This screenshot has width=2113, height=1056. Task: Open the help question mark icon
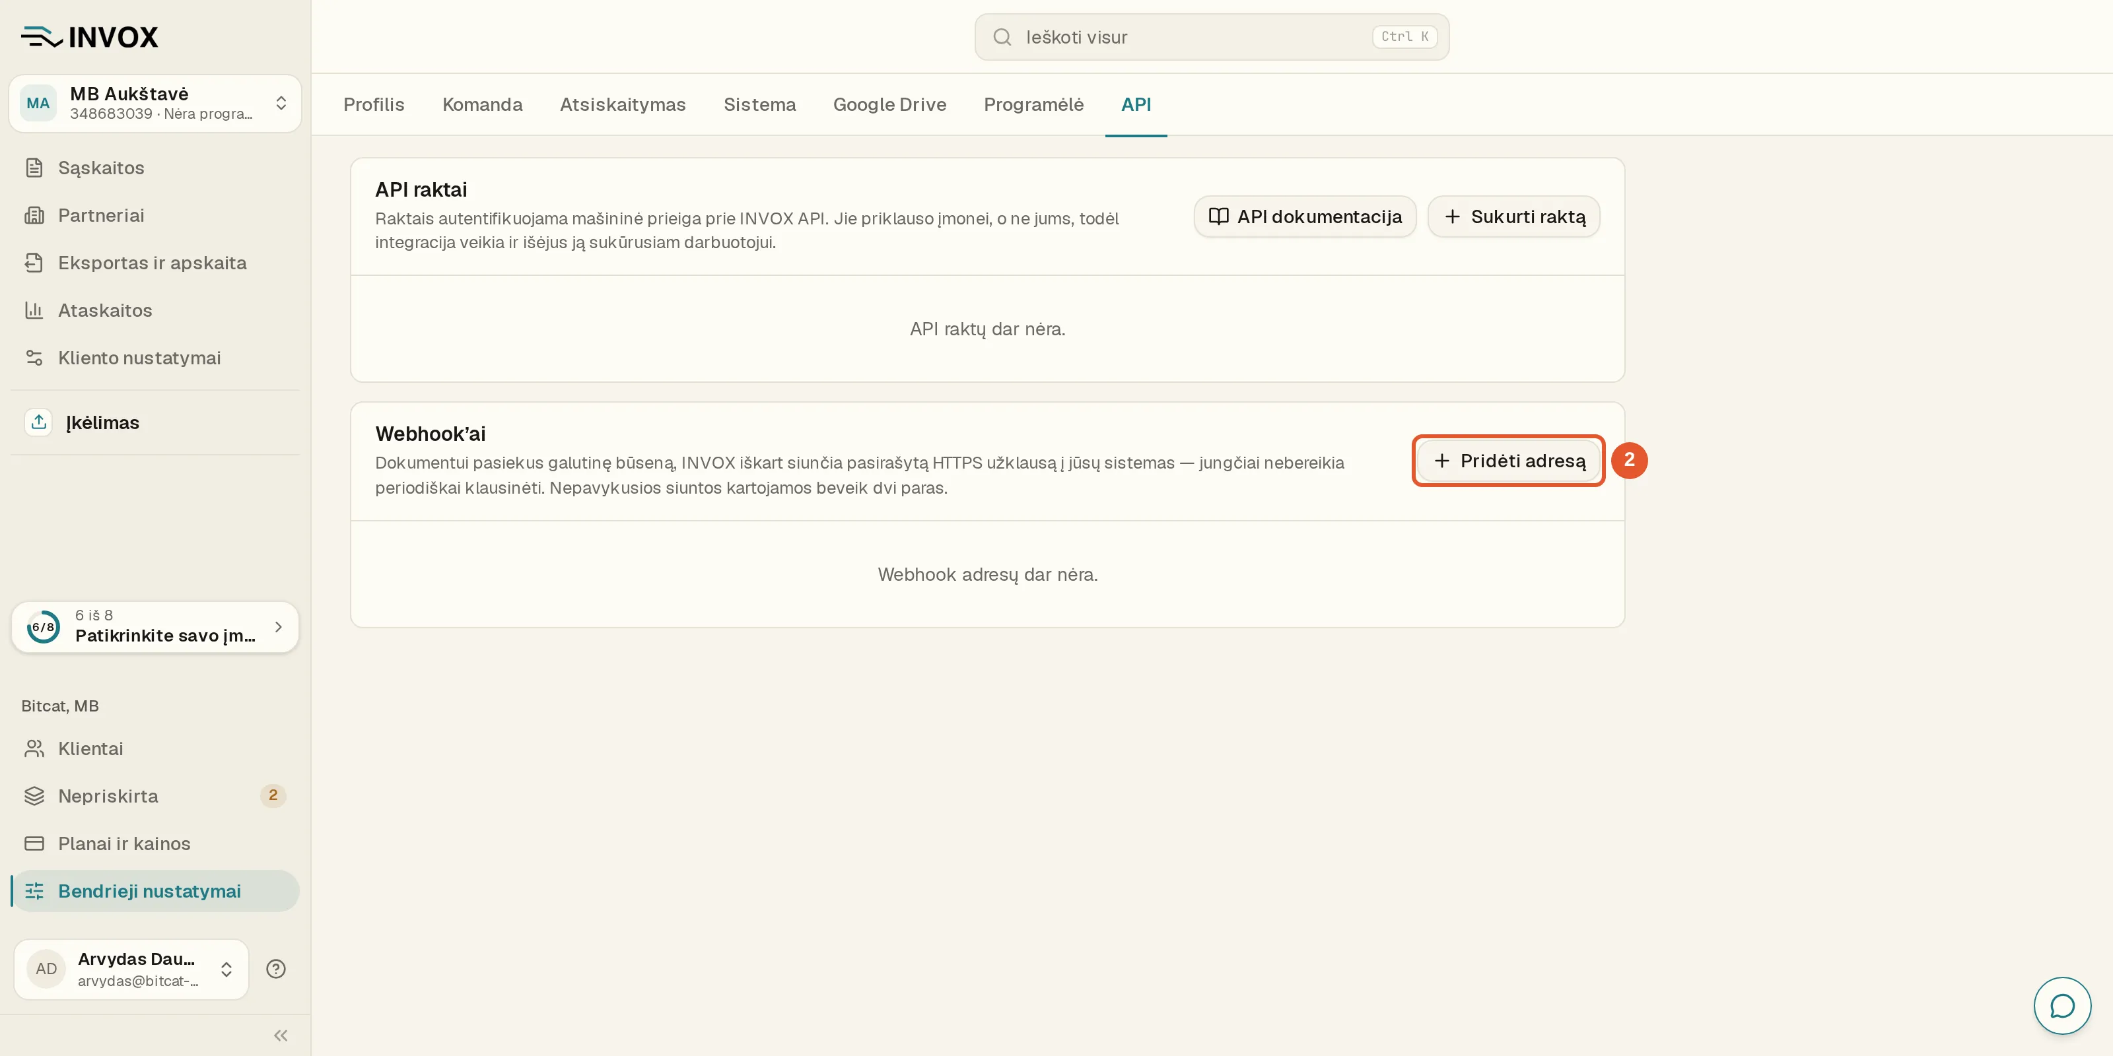point(275,969)
